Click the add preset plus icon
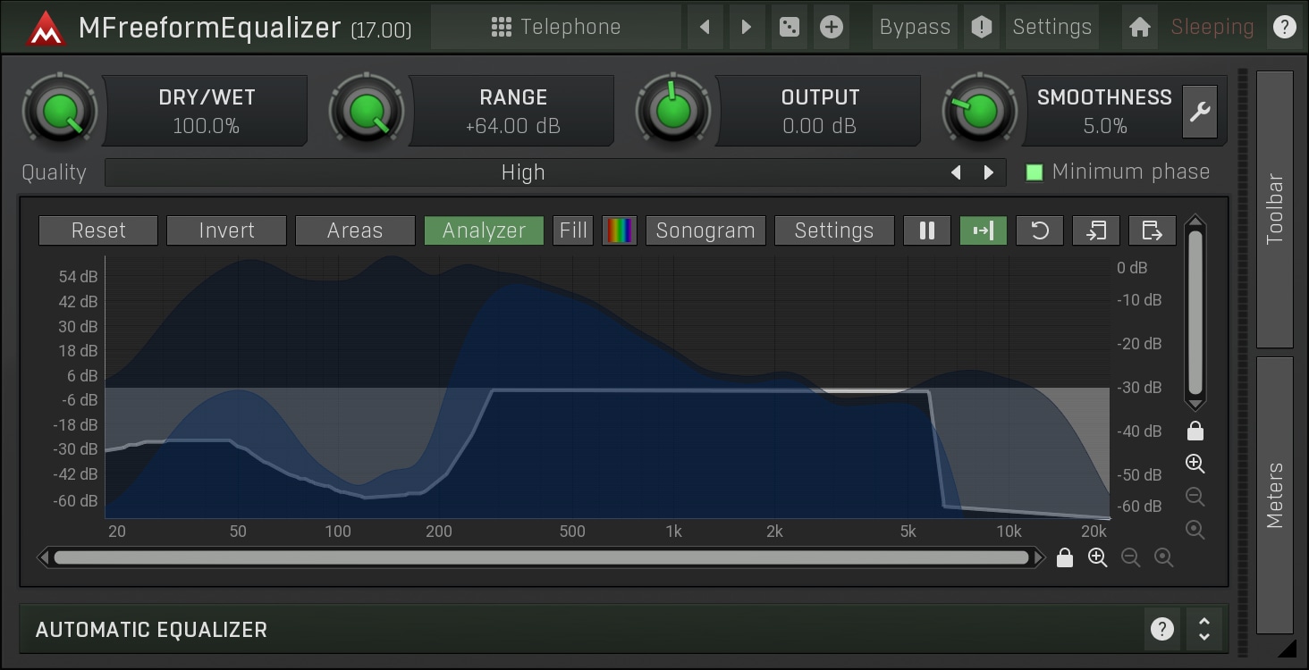The height and width of the screenshot is (670, 1309). coord(831,27)
